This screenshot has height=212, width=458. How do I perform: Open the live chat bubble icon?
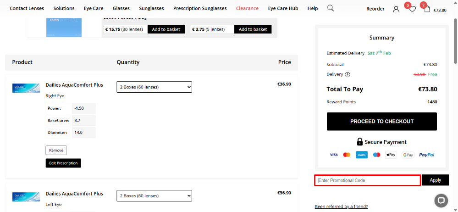tap(441, 201)
